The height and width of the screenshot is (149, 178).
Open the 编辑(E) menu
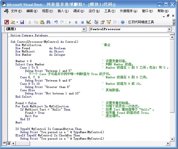32,11
